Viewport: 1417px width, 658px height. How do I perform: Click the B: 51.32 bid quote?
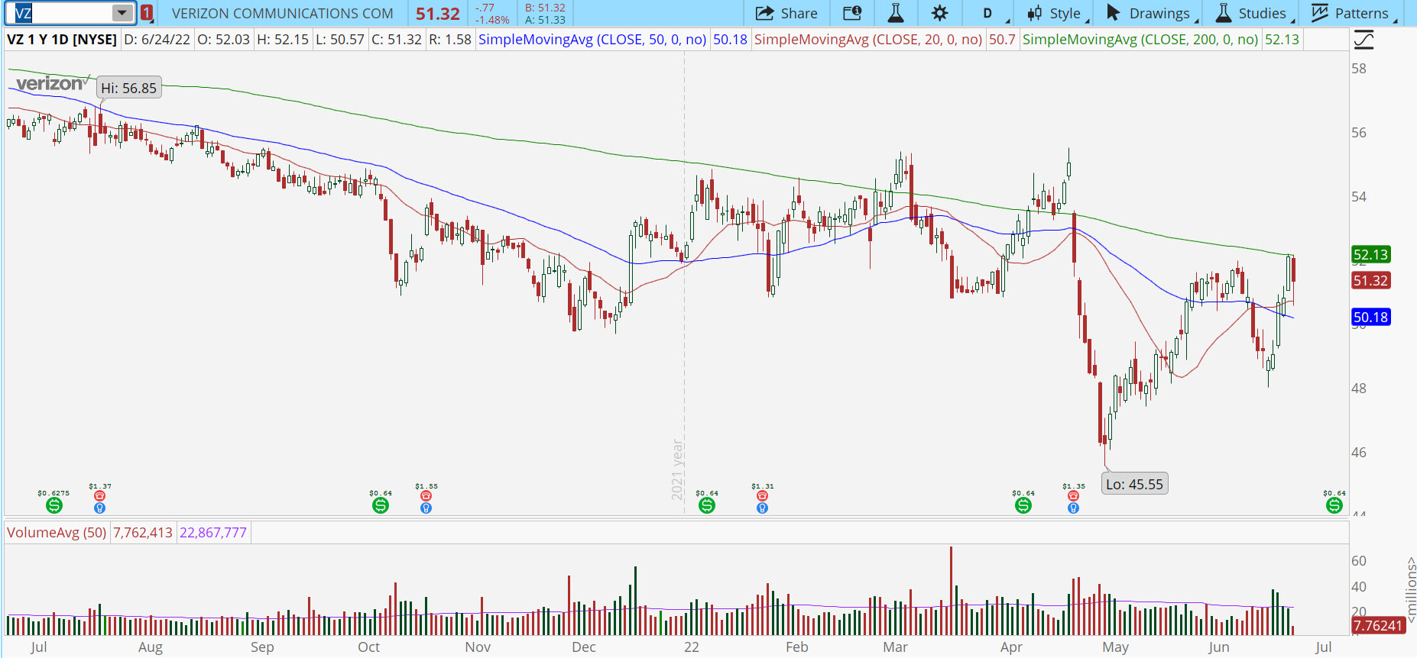tap(545, 8)
